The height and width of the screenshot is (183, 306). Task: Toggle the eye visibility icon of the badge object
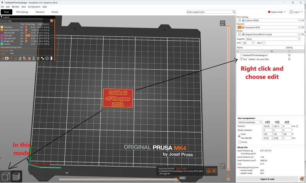(x=272, y=51)
